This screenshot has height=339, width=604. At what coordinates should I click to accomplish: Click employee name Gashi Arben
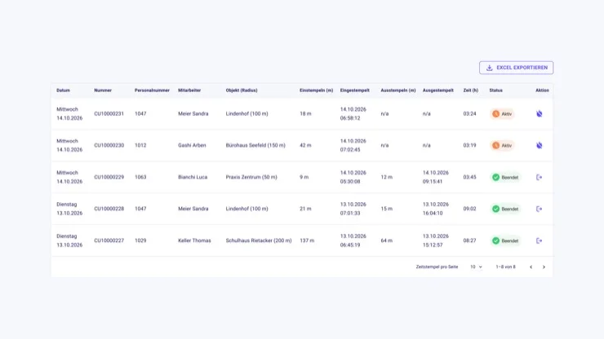click(x=192, y=145)
